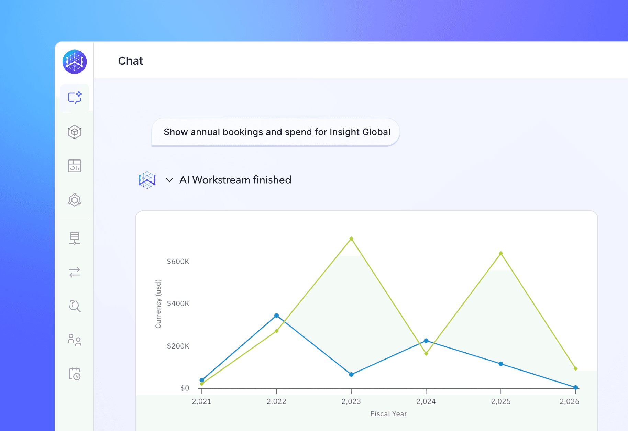Collapse the AI Workstream finished chevron
628x431 pixels.
click(169, 180)
